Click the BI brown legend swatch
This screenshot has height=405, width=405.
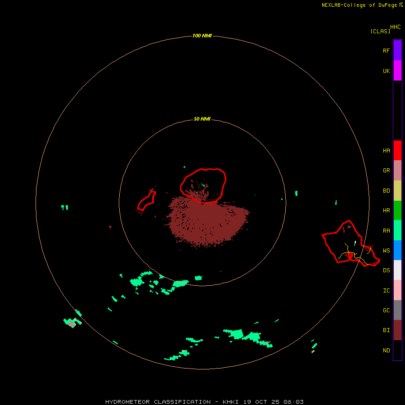(397, 330)
